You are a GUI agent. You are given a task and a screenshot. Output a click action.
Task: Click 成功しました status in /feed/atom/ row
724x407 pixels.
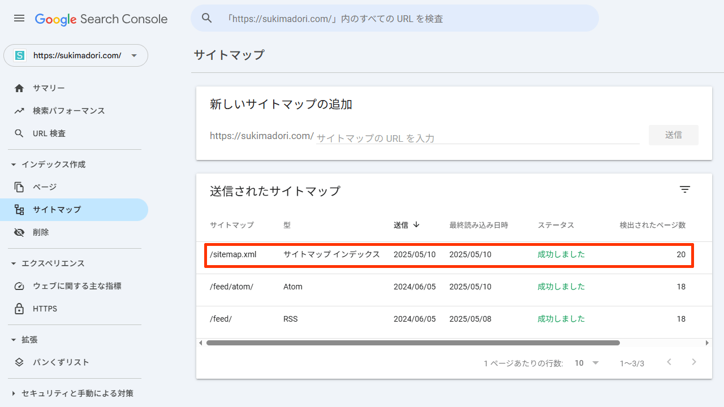561,287
